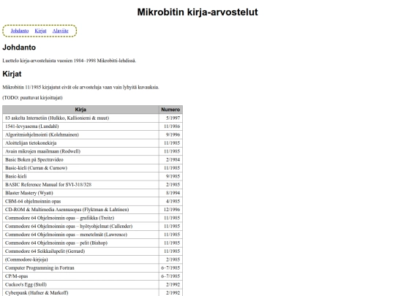Select the CP/M-opas entry

point(80,276)
